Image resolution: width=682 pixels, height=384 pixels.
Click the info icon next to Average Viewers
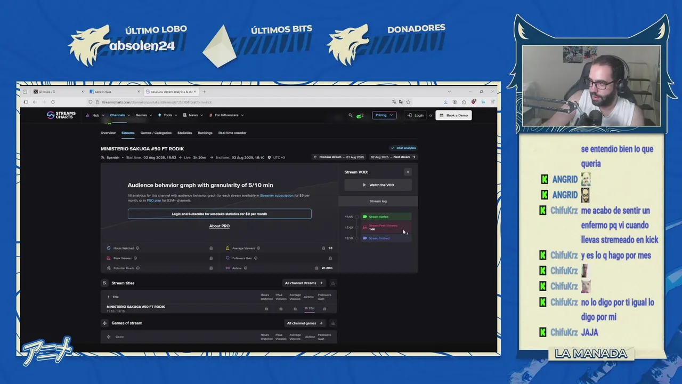click(x=258, y=248)
